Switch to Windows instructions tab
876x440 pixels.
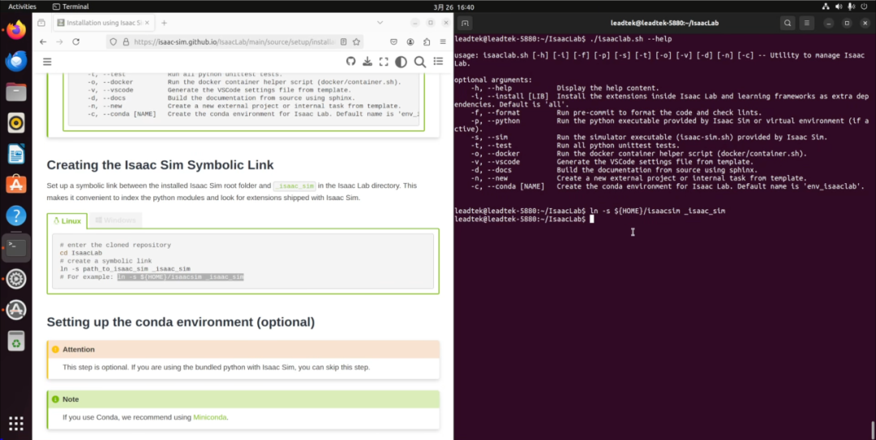pyautogui.click(x=115, y=220)
